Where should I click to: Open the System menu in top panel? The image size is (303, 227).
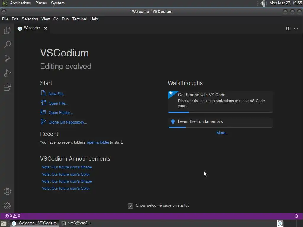(58, 3)
